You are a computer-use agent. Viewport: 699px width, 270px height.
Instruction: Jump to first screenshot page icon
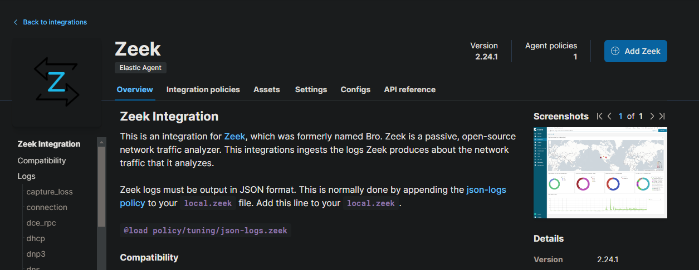(599, 116)
